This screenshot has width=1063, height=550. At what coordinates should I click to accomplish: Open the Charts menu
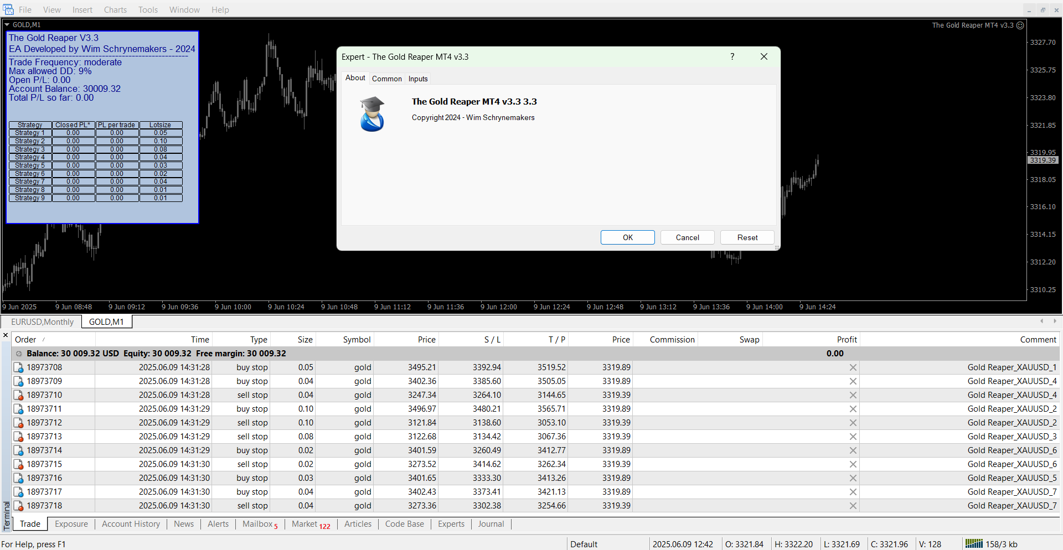tap(115, 10)
